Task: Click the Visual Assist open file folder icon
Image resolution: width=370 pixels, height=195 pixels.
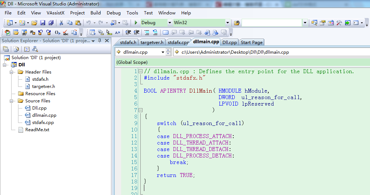Action: click(x=16, y=32)
